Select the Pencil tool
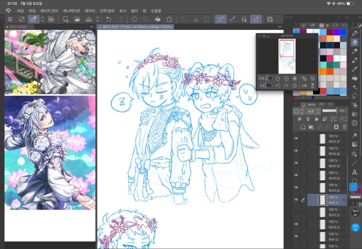This screenshot has height=249, width=362. pos(355,51)
